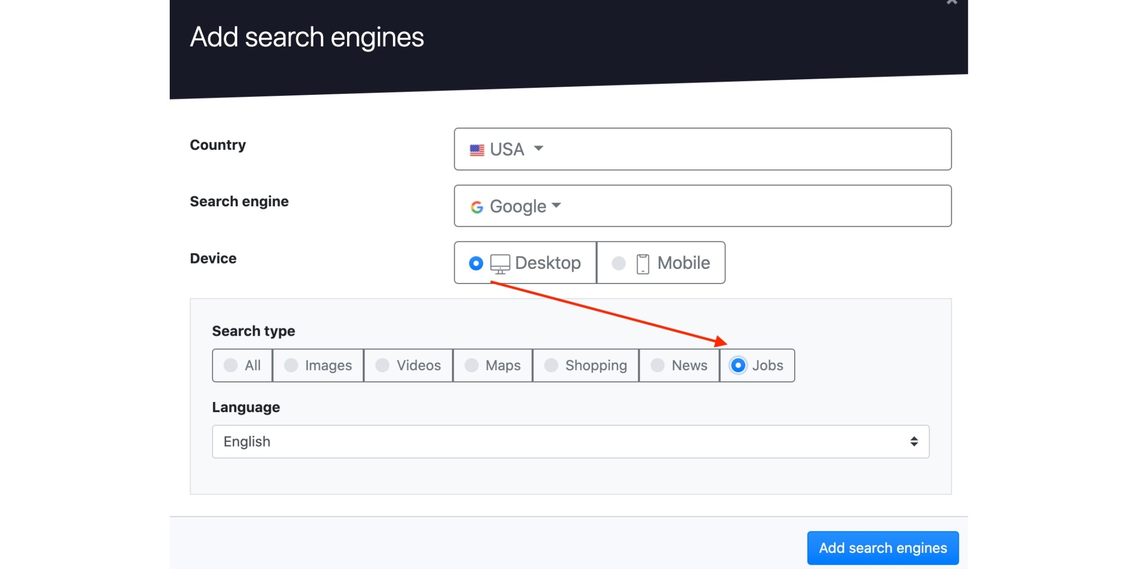Click the mobile phone icon
The height and width of the screenshot is (569, 1138).
click(642, 264)
